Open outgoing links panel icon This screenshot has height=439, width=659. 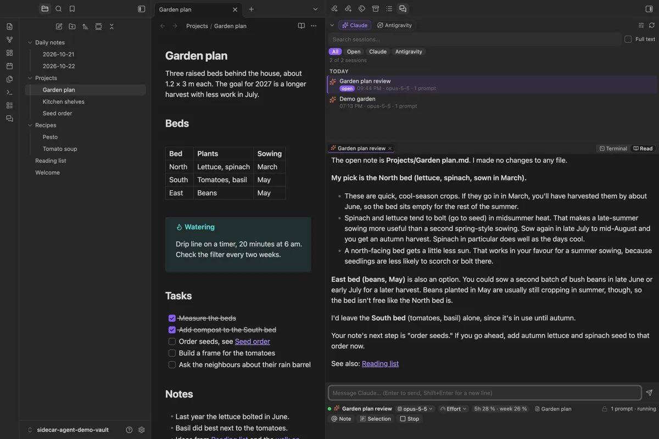[x=348, y=9]
